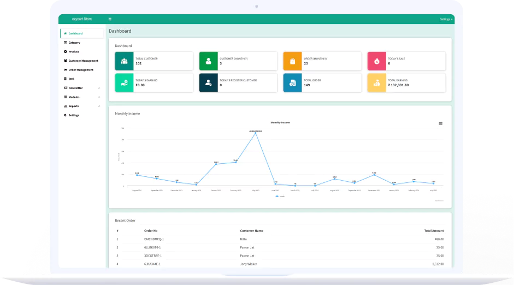
Task: Click the CMS icon in sidebar
Action: click(65, 79)
